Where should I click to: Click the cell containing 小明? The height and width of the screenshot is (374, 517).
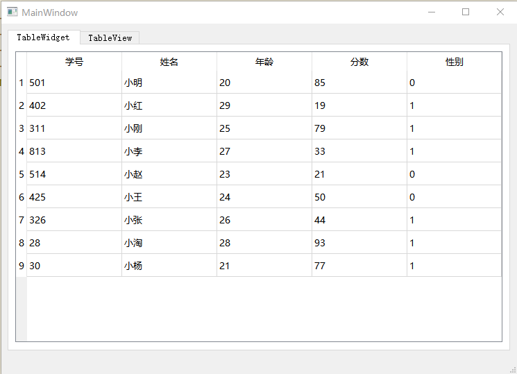[169, 83]
